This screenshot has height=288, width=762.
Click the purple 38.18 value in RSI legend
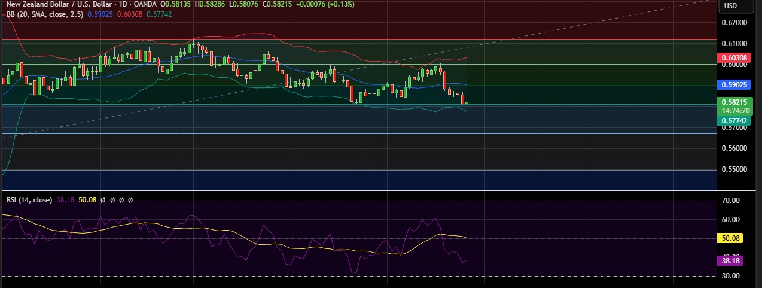[x=65, y=199]
